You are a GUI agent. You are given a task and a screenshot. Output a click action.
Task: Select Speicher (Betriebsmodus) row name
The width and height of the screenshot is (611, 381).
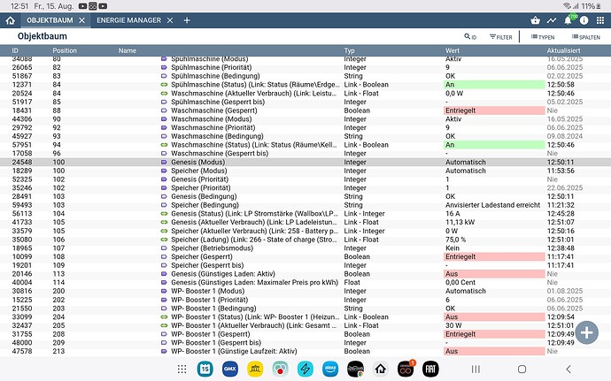tap(212, 248)
